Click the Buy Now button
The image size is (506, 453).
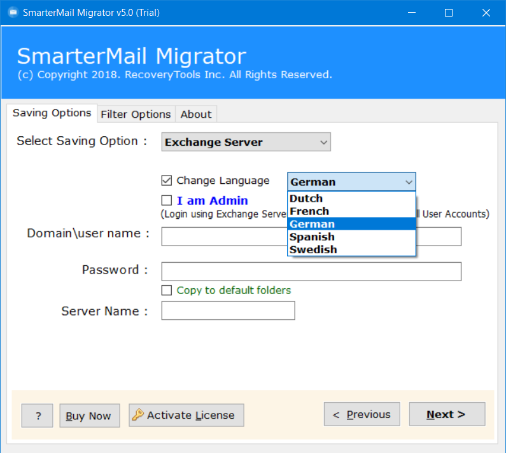89,415
